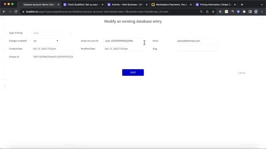
Task: Open a new browser tab
Action: click(242, 5)
